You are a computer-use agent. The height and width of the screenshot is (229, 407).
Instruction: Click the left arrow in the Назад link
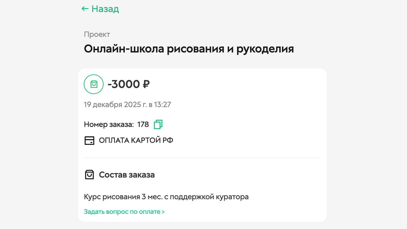(84, 9)
